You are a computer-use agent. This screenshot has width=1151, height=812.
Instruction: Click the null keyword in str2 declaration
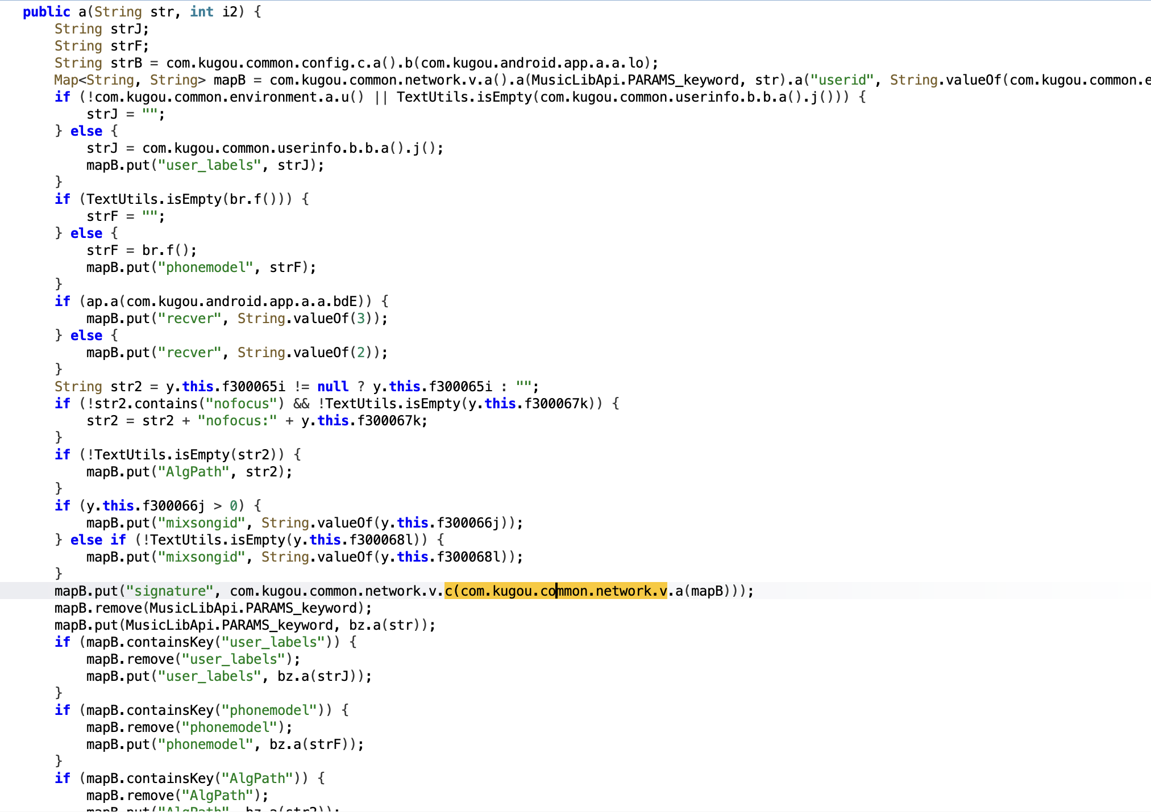pyautogui.click(x=333, y=387)
